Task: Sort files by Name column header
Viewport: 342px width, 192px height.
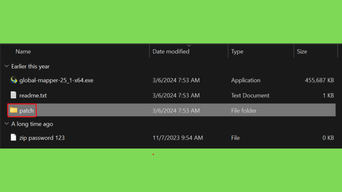Action: [23, 52]
